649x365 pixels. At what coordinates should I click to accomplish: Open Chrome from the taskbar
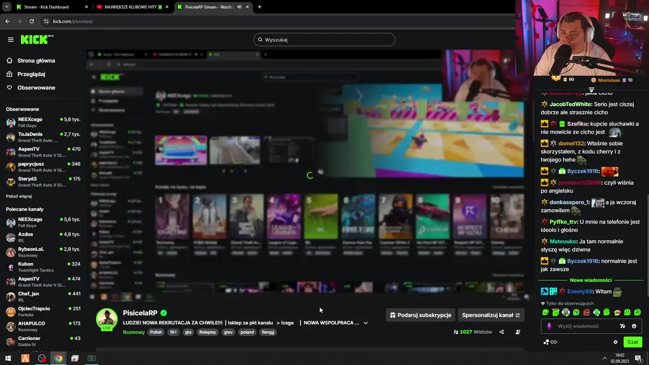pos(58,358)
